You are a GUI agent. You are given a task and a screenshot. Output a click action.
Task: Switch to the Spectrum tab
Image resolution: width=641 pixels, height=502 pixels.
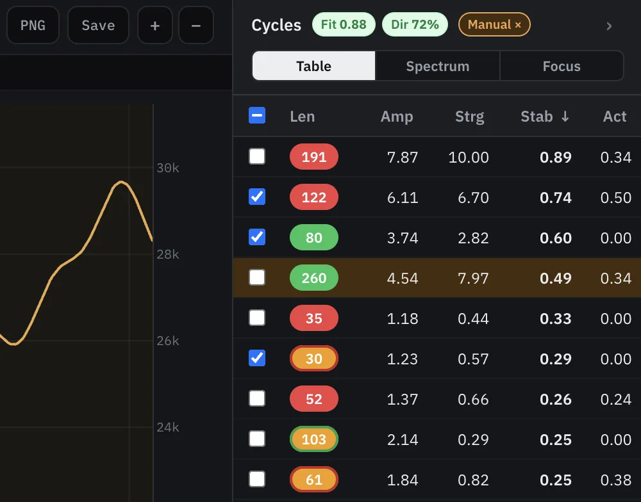coord(437,66)
